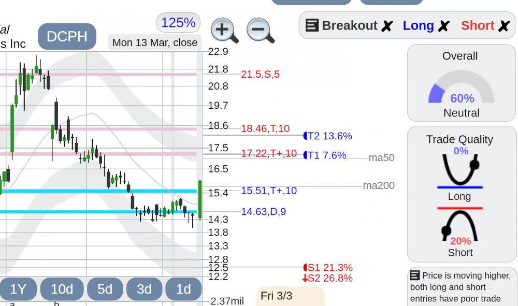Click the ma200 label
Screen dimensions: 518x306
[379, 185]
